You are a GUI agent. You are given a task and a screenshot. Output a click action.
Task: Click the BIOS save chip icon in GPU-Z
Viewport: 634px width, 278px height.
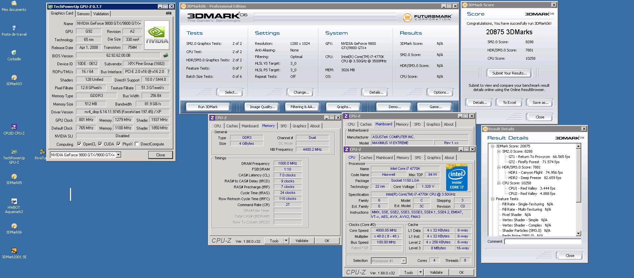point(166,55)
